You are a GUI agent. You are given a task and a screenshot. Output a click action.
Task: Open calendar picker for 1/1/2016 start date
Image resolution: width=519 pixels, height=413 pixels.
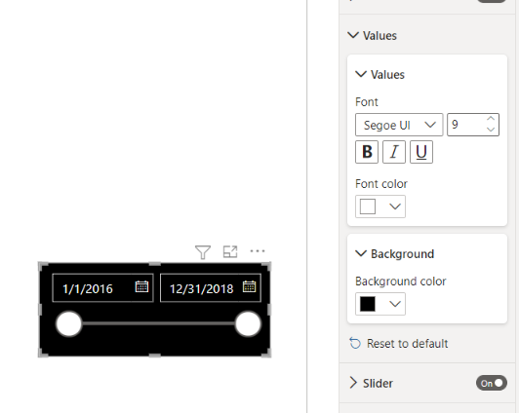pos(142,286)
